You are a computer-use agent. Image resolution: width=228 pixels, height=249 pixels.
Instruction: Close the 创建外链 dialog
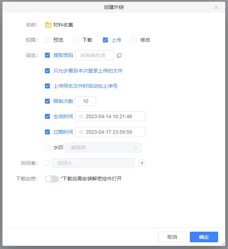[x=216, y=7]
